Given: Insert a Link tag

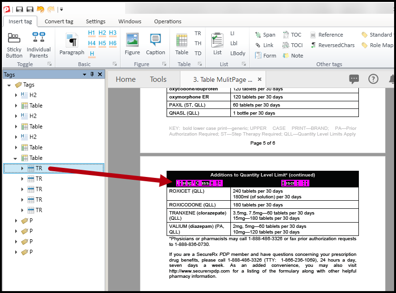Looking at the screenshot, I should (x=264, y=45).
